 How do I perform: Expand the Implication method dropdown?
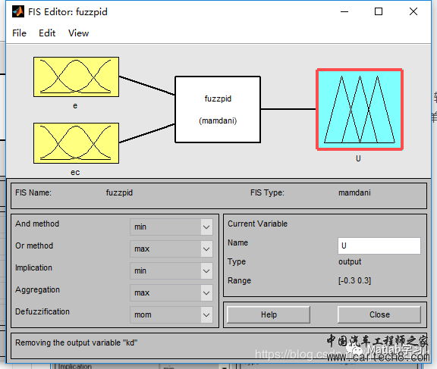click(171, 270)
